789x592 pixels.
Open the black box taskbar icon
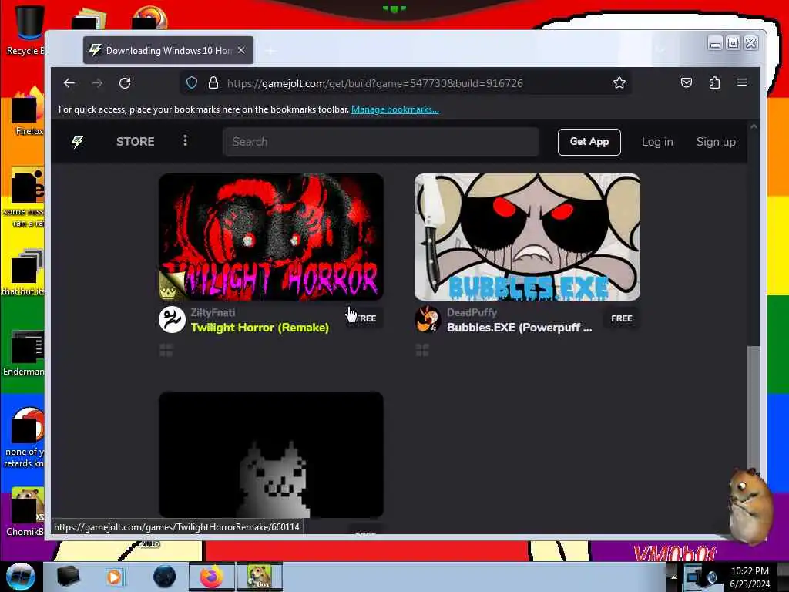pos(68,577)
